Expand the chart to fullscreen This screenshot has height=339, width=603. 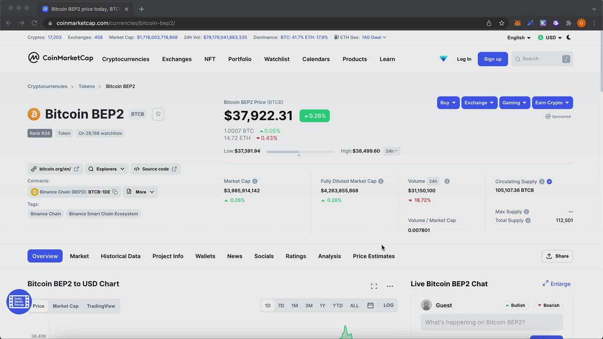374,286
